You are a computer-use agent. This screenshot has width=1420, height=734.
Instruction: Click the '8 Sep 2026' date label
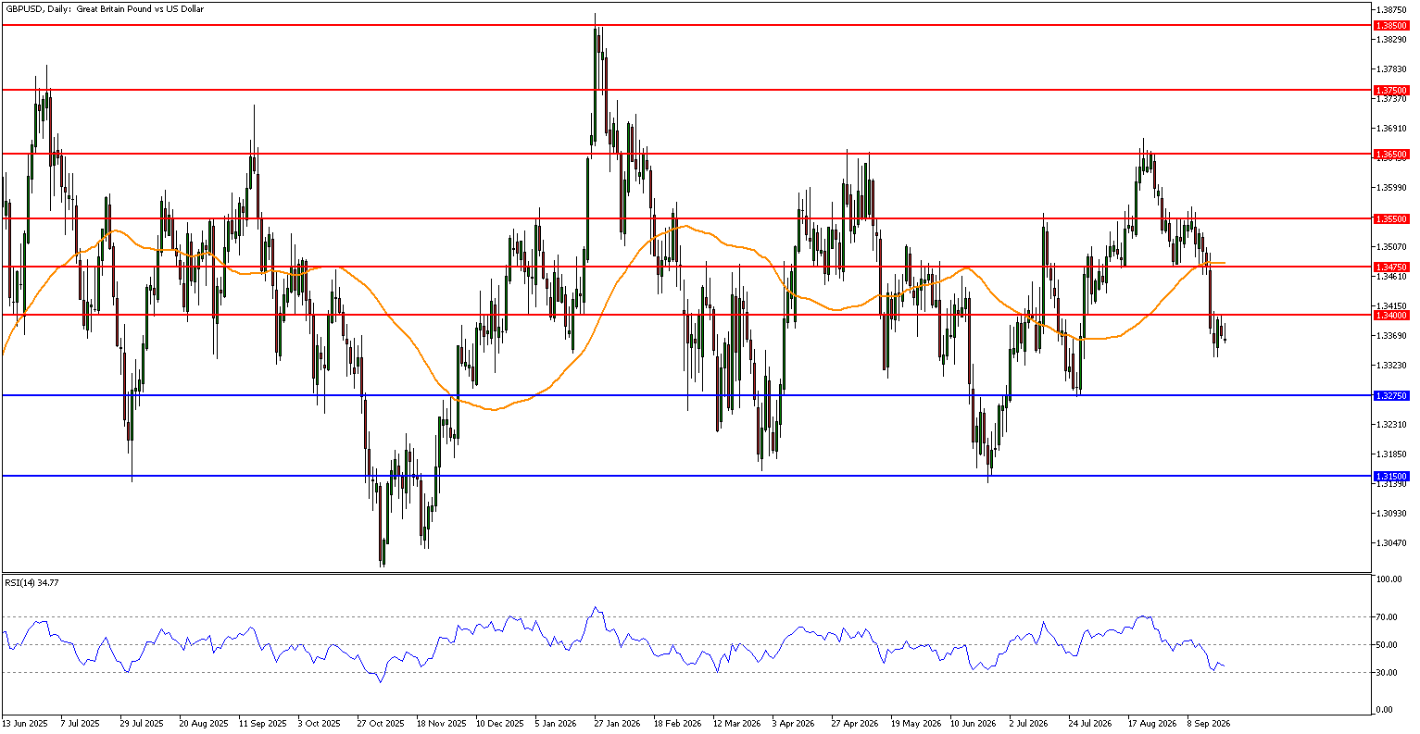[x=1211, y=723]
